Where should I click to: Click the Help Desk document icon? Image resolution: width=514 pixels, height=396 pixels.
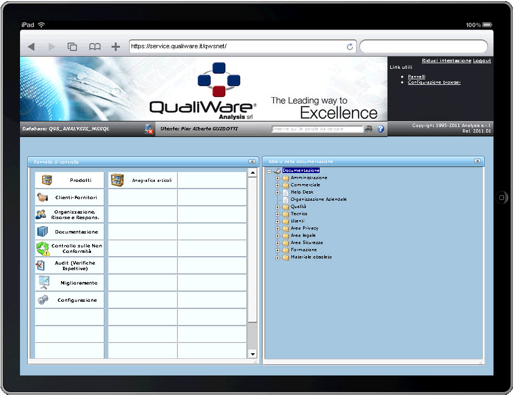285,192
